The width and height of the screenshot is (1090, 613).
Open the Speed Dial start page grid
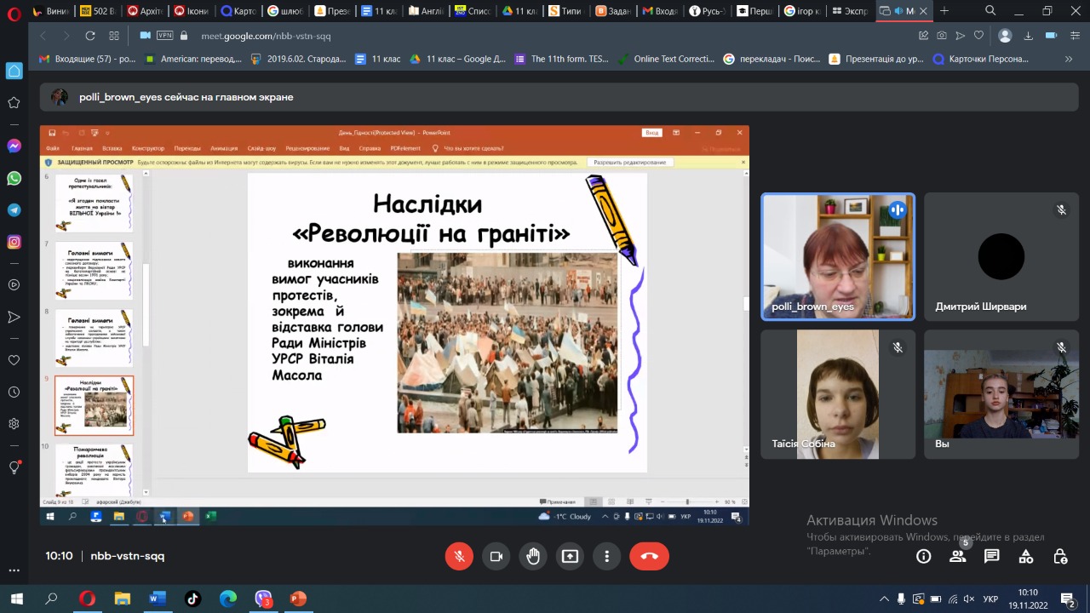coord(114,36)
